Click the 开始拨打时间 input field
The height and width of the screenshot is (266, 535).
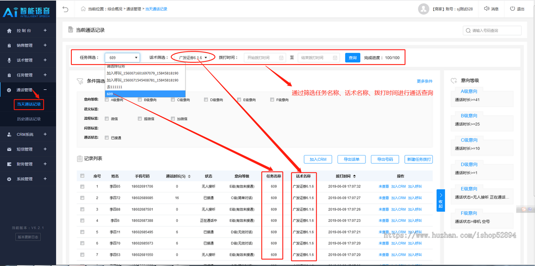coord(265,58)
